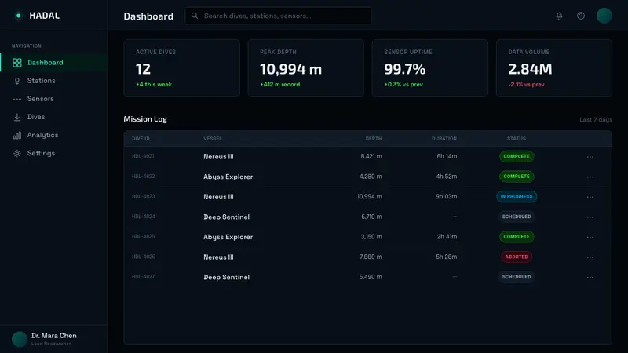Click the Mission Log heading

pos(145,119)
